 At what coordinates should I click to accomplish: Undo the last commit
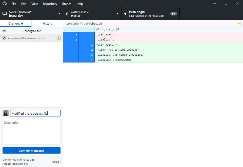55,162
